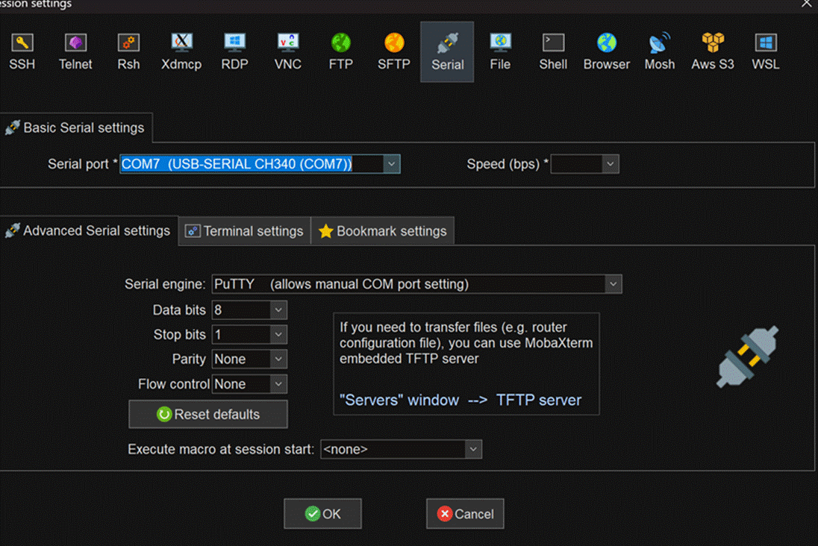Viewport: 818px width, 546px height.
Task: Open the Advanced Serial settings tab
Action: point(88,230)
